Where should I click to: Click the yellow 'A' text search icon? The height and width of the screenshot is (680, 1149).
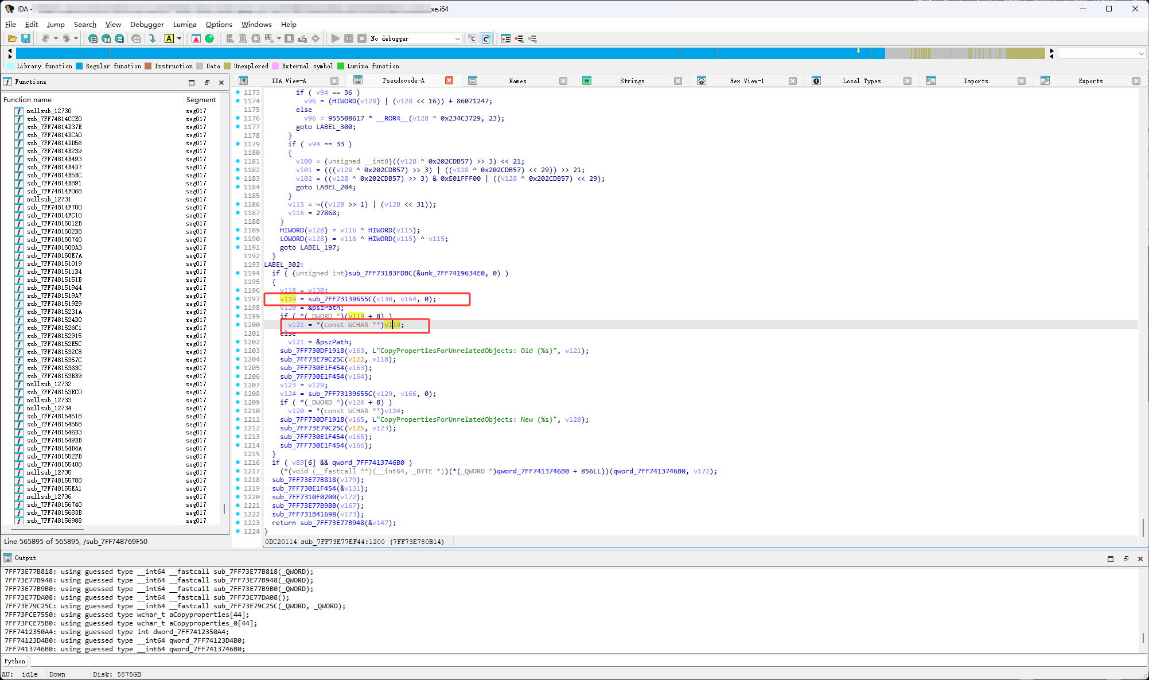click(169, 38)
